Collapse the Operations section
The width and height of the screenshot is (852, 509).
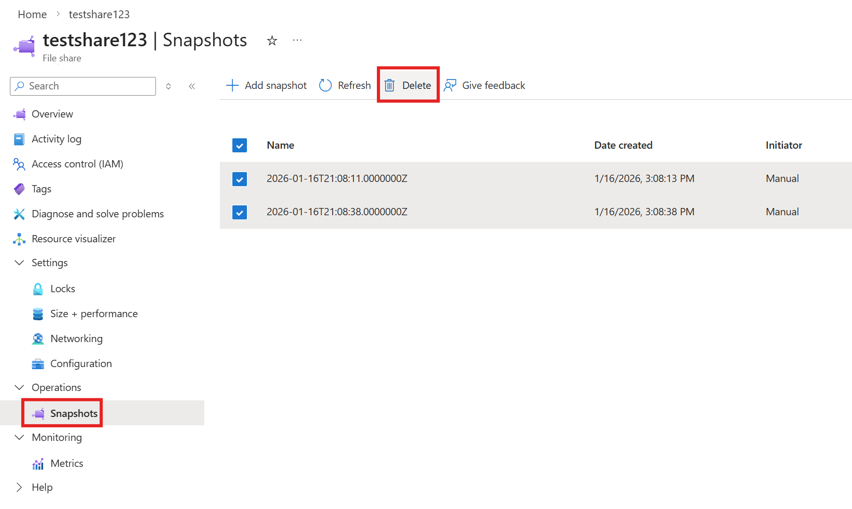coord(19,387)
